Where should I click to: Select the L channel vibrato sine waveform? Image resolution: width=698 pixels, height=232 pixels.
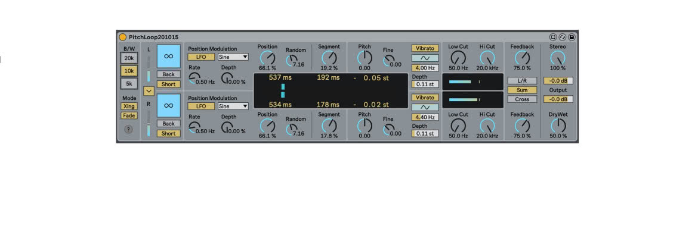pos(425,58)
